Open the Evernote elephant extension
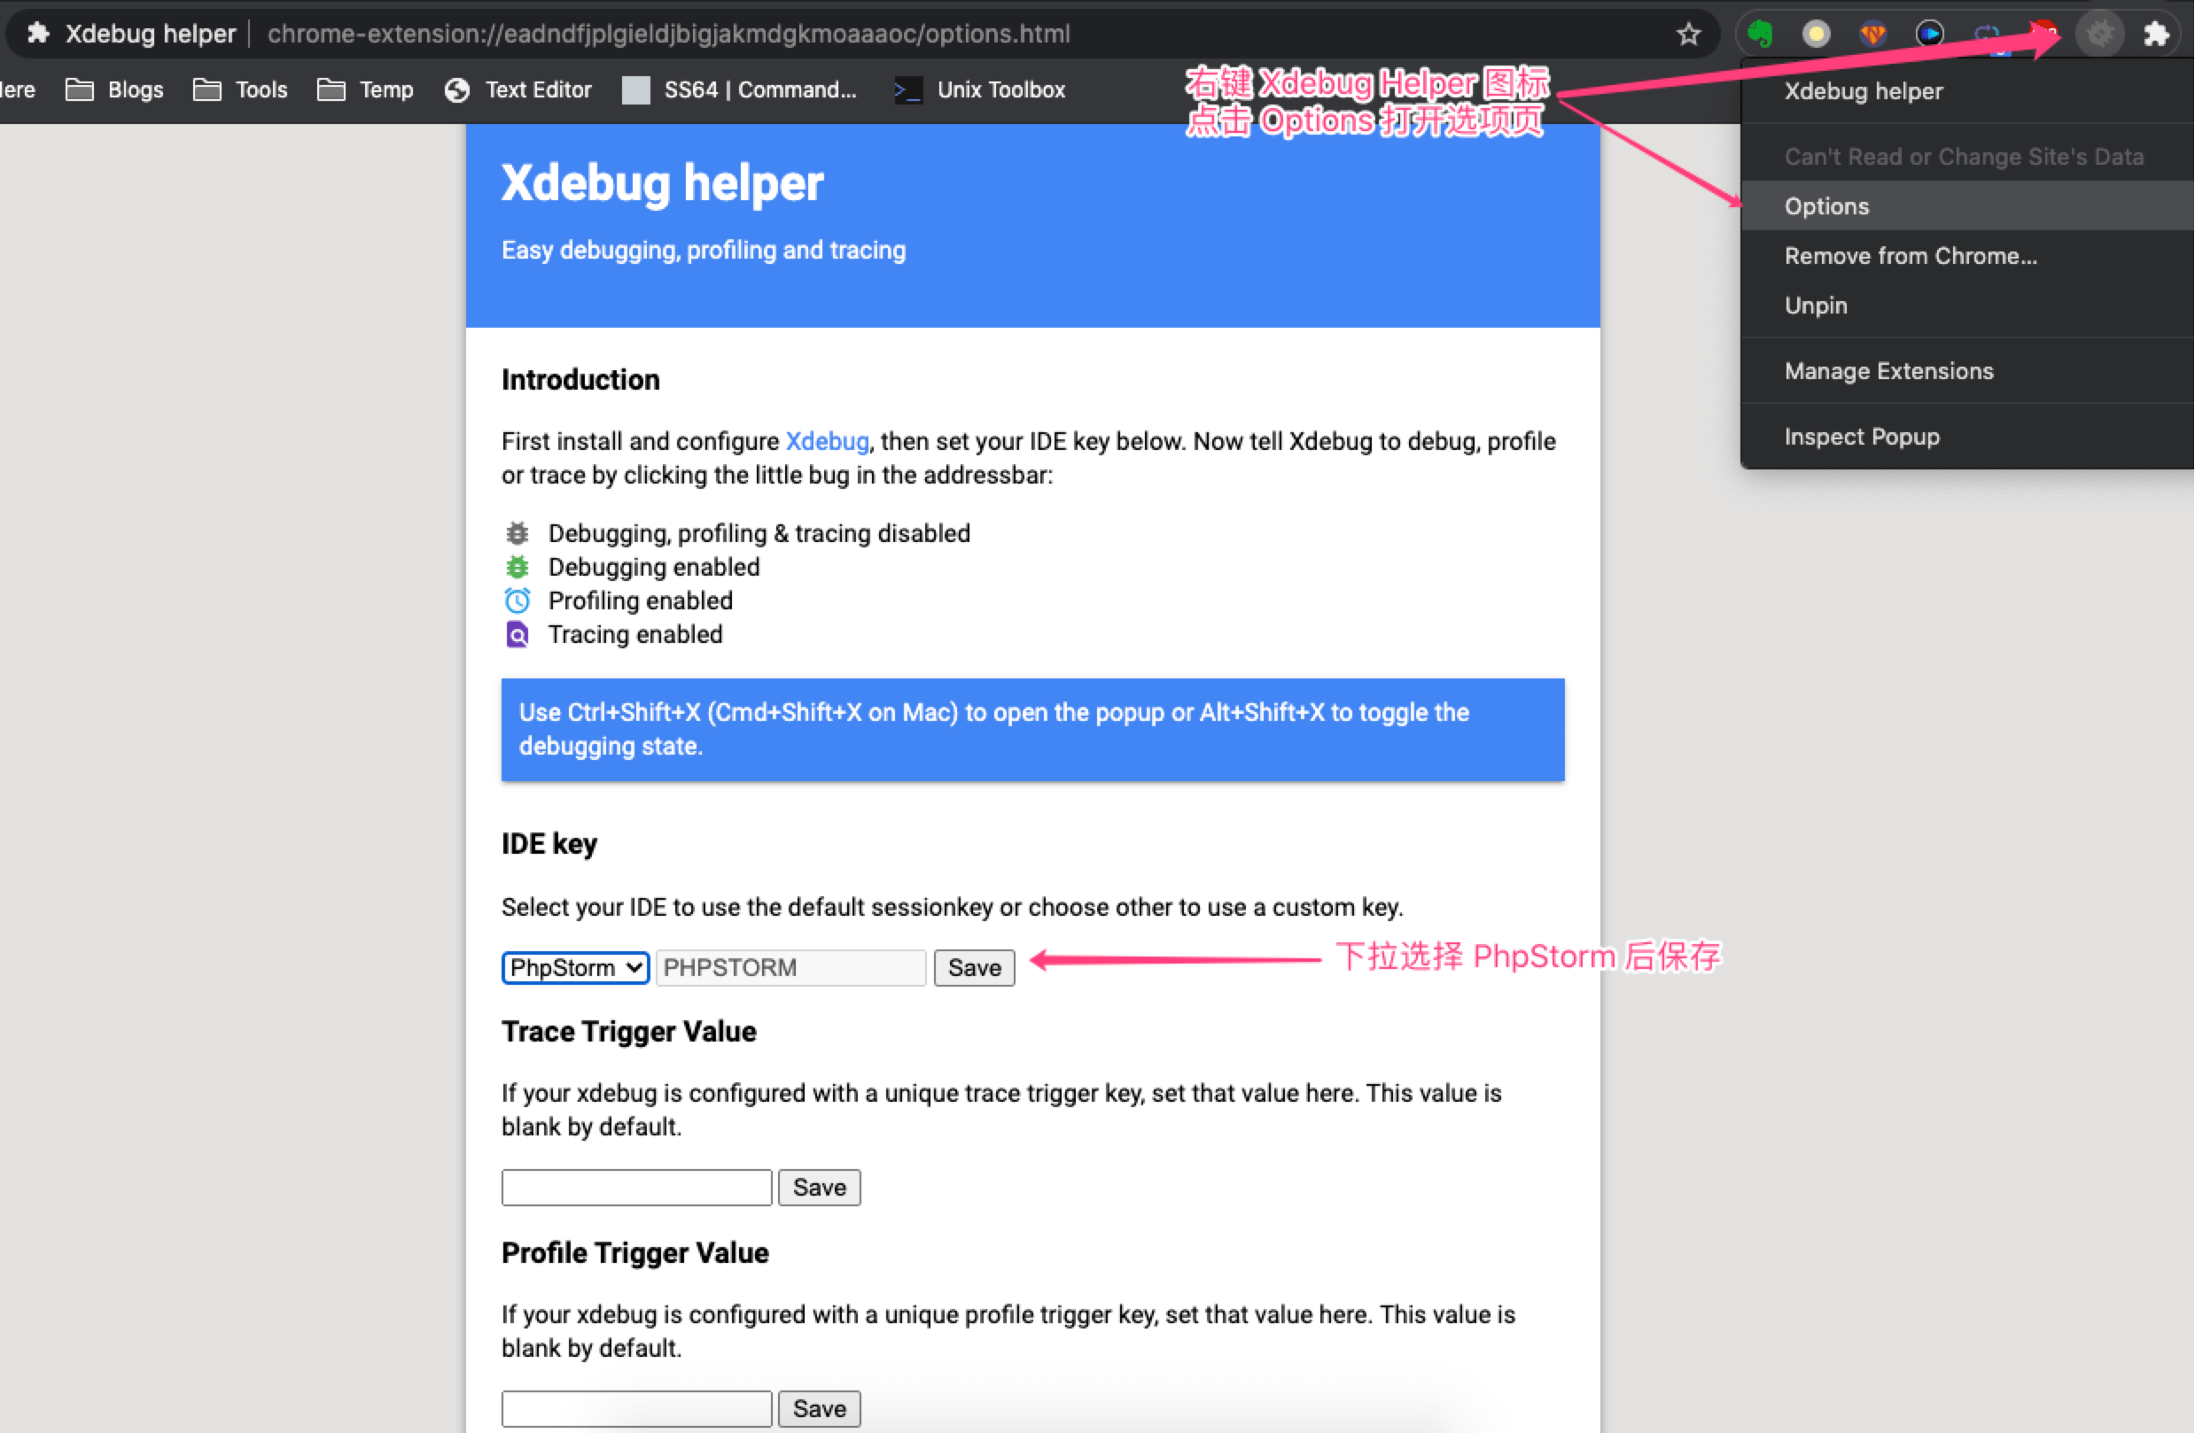This screenshot has height=1433, width=2195. [x=1761, y=34]
